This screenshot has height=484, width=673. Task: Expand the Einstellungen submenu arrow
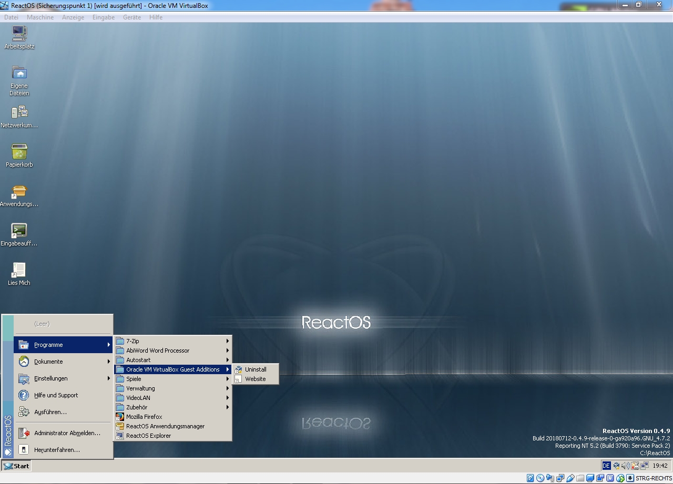[x=109, y=378]
